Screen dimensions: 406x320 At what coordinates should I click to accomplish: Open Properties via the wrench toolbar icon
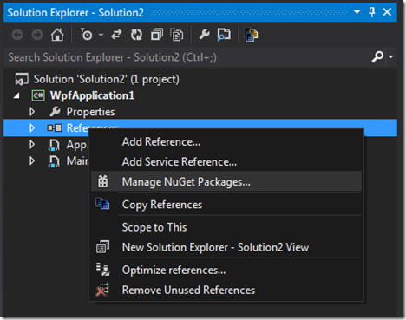point(205,35)
